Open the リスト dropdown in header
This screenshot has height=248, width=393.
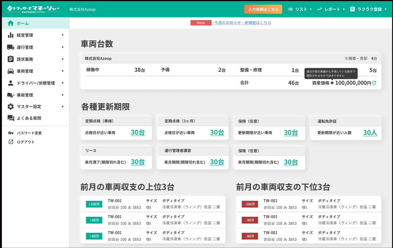(300, 9)
